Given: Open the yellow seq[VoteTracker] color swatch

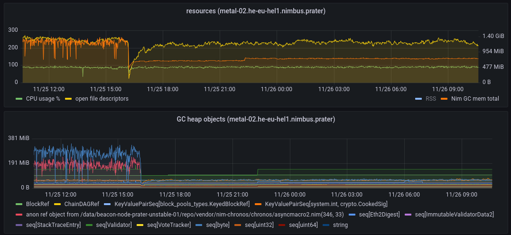Looking at the screenshot, I should [x=140, y=225].
